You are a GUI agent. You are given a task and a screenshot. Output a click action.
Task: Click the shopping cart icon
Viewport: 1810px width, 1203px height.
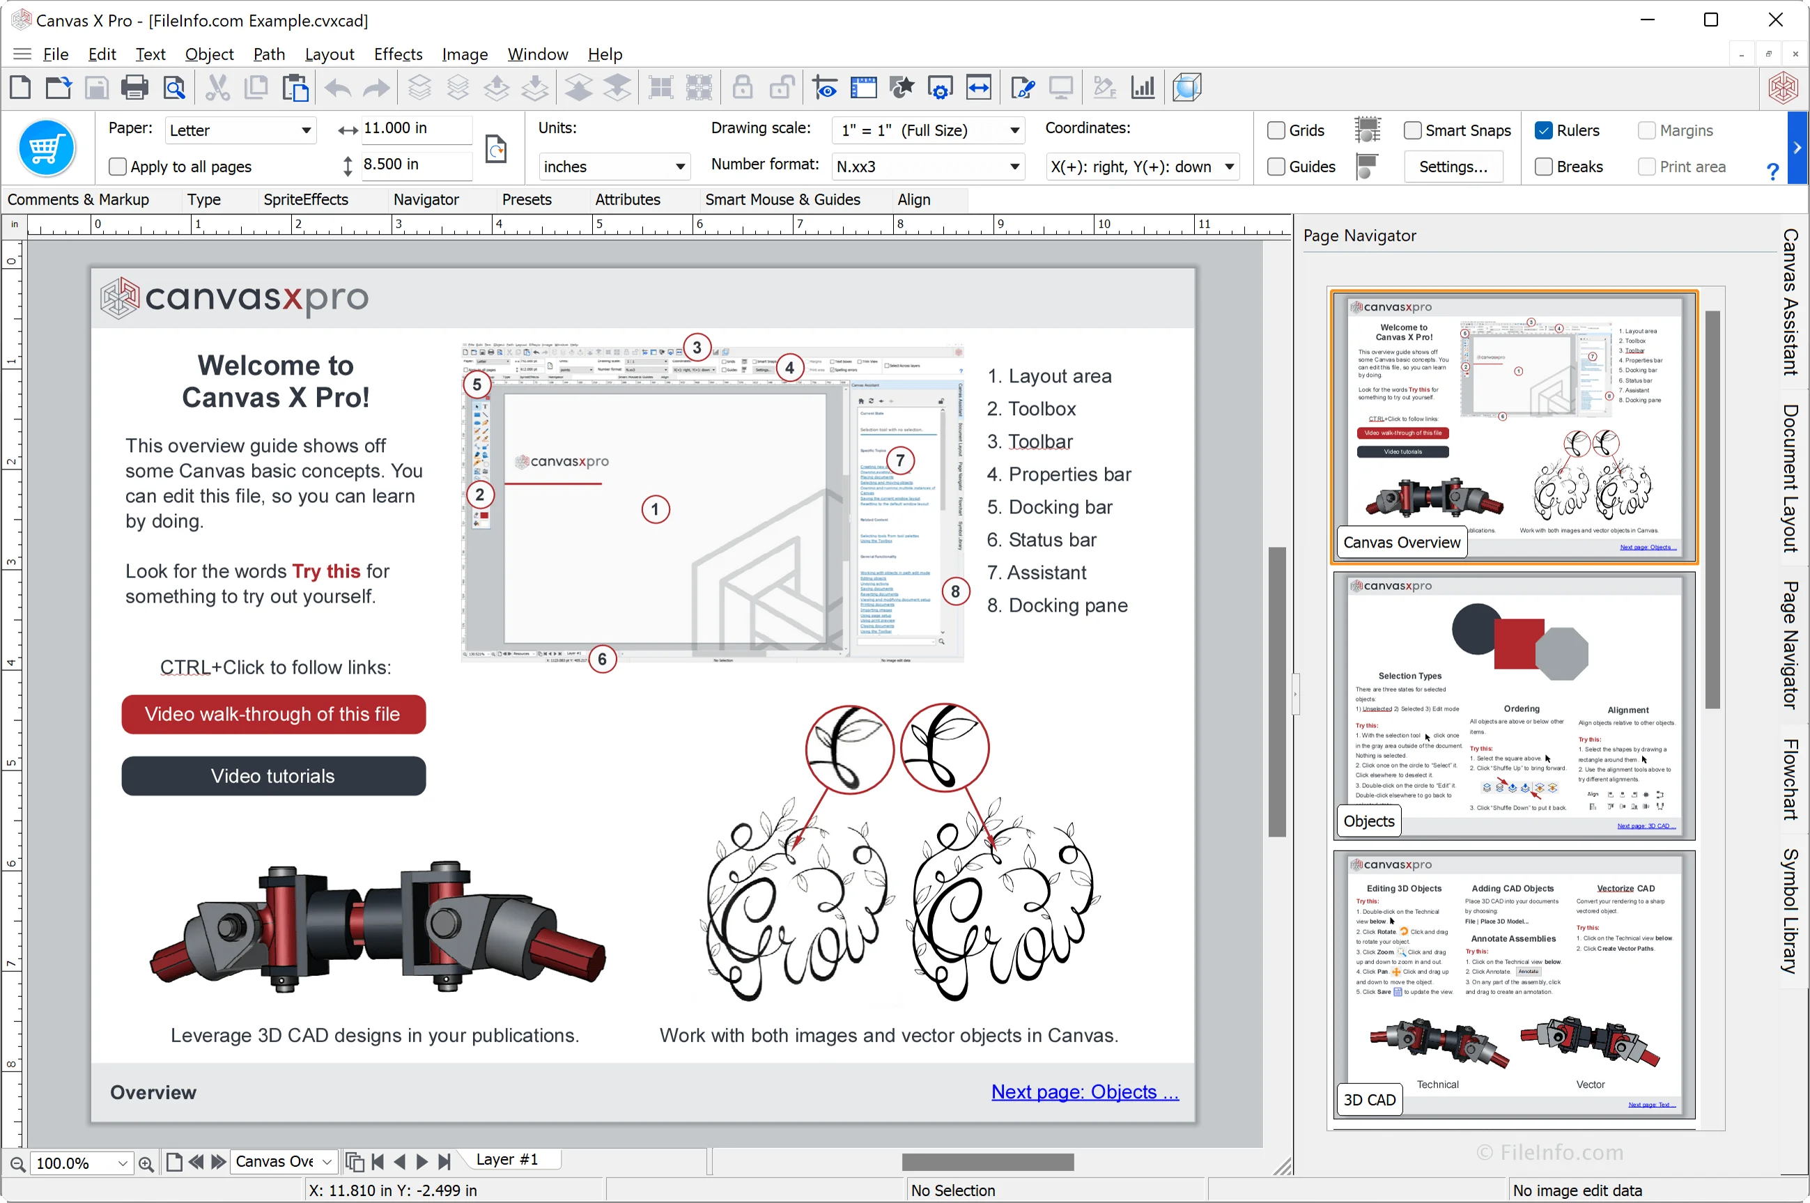pos(46,147)
